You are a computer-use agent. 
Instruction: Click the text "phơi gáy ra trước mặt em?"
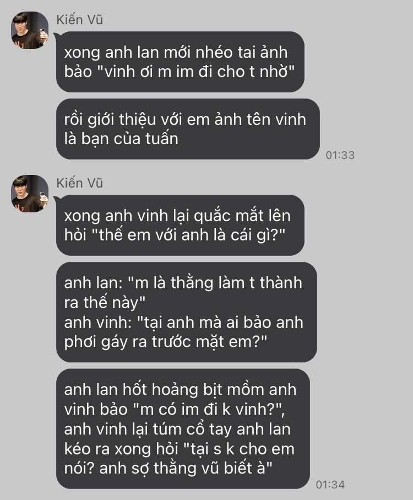pyautogui.click(x=165, y=342)
